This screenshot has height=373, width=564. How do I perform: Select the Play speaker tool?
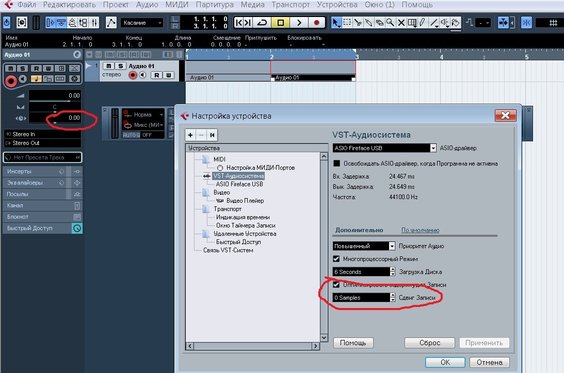(x=445, y=23)
